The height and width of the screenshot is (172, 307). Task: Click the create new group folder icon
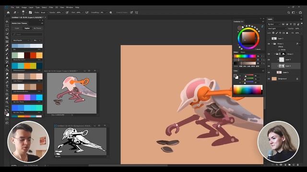(x=289, y=165)
